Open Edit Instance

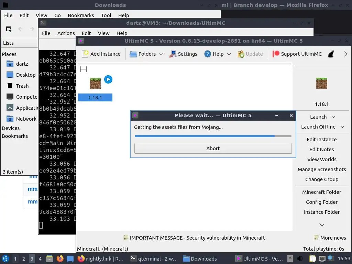click(x=322, y=140)
